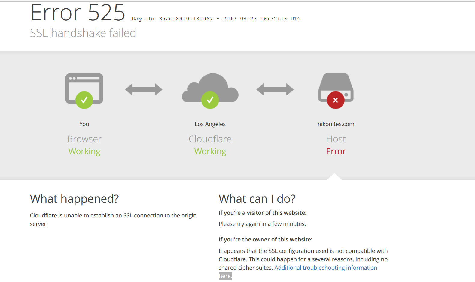Click the Error 525 heading
This screenshot has height=282, width=475.
[78, 13]
